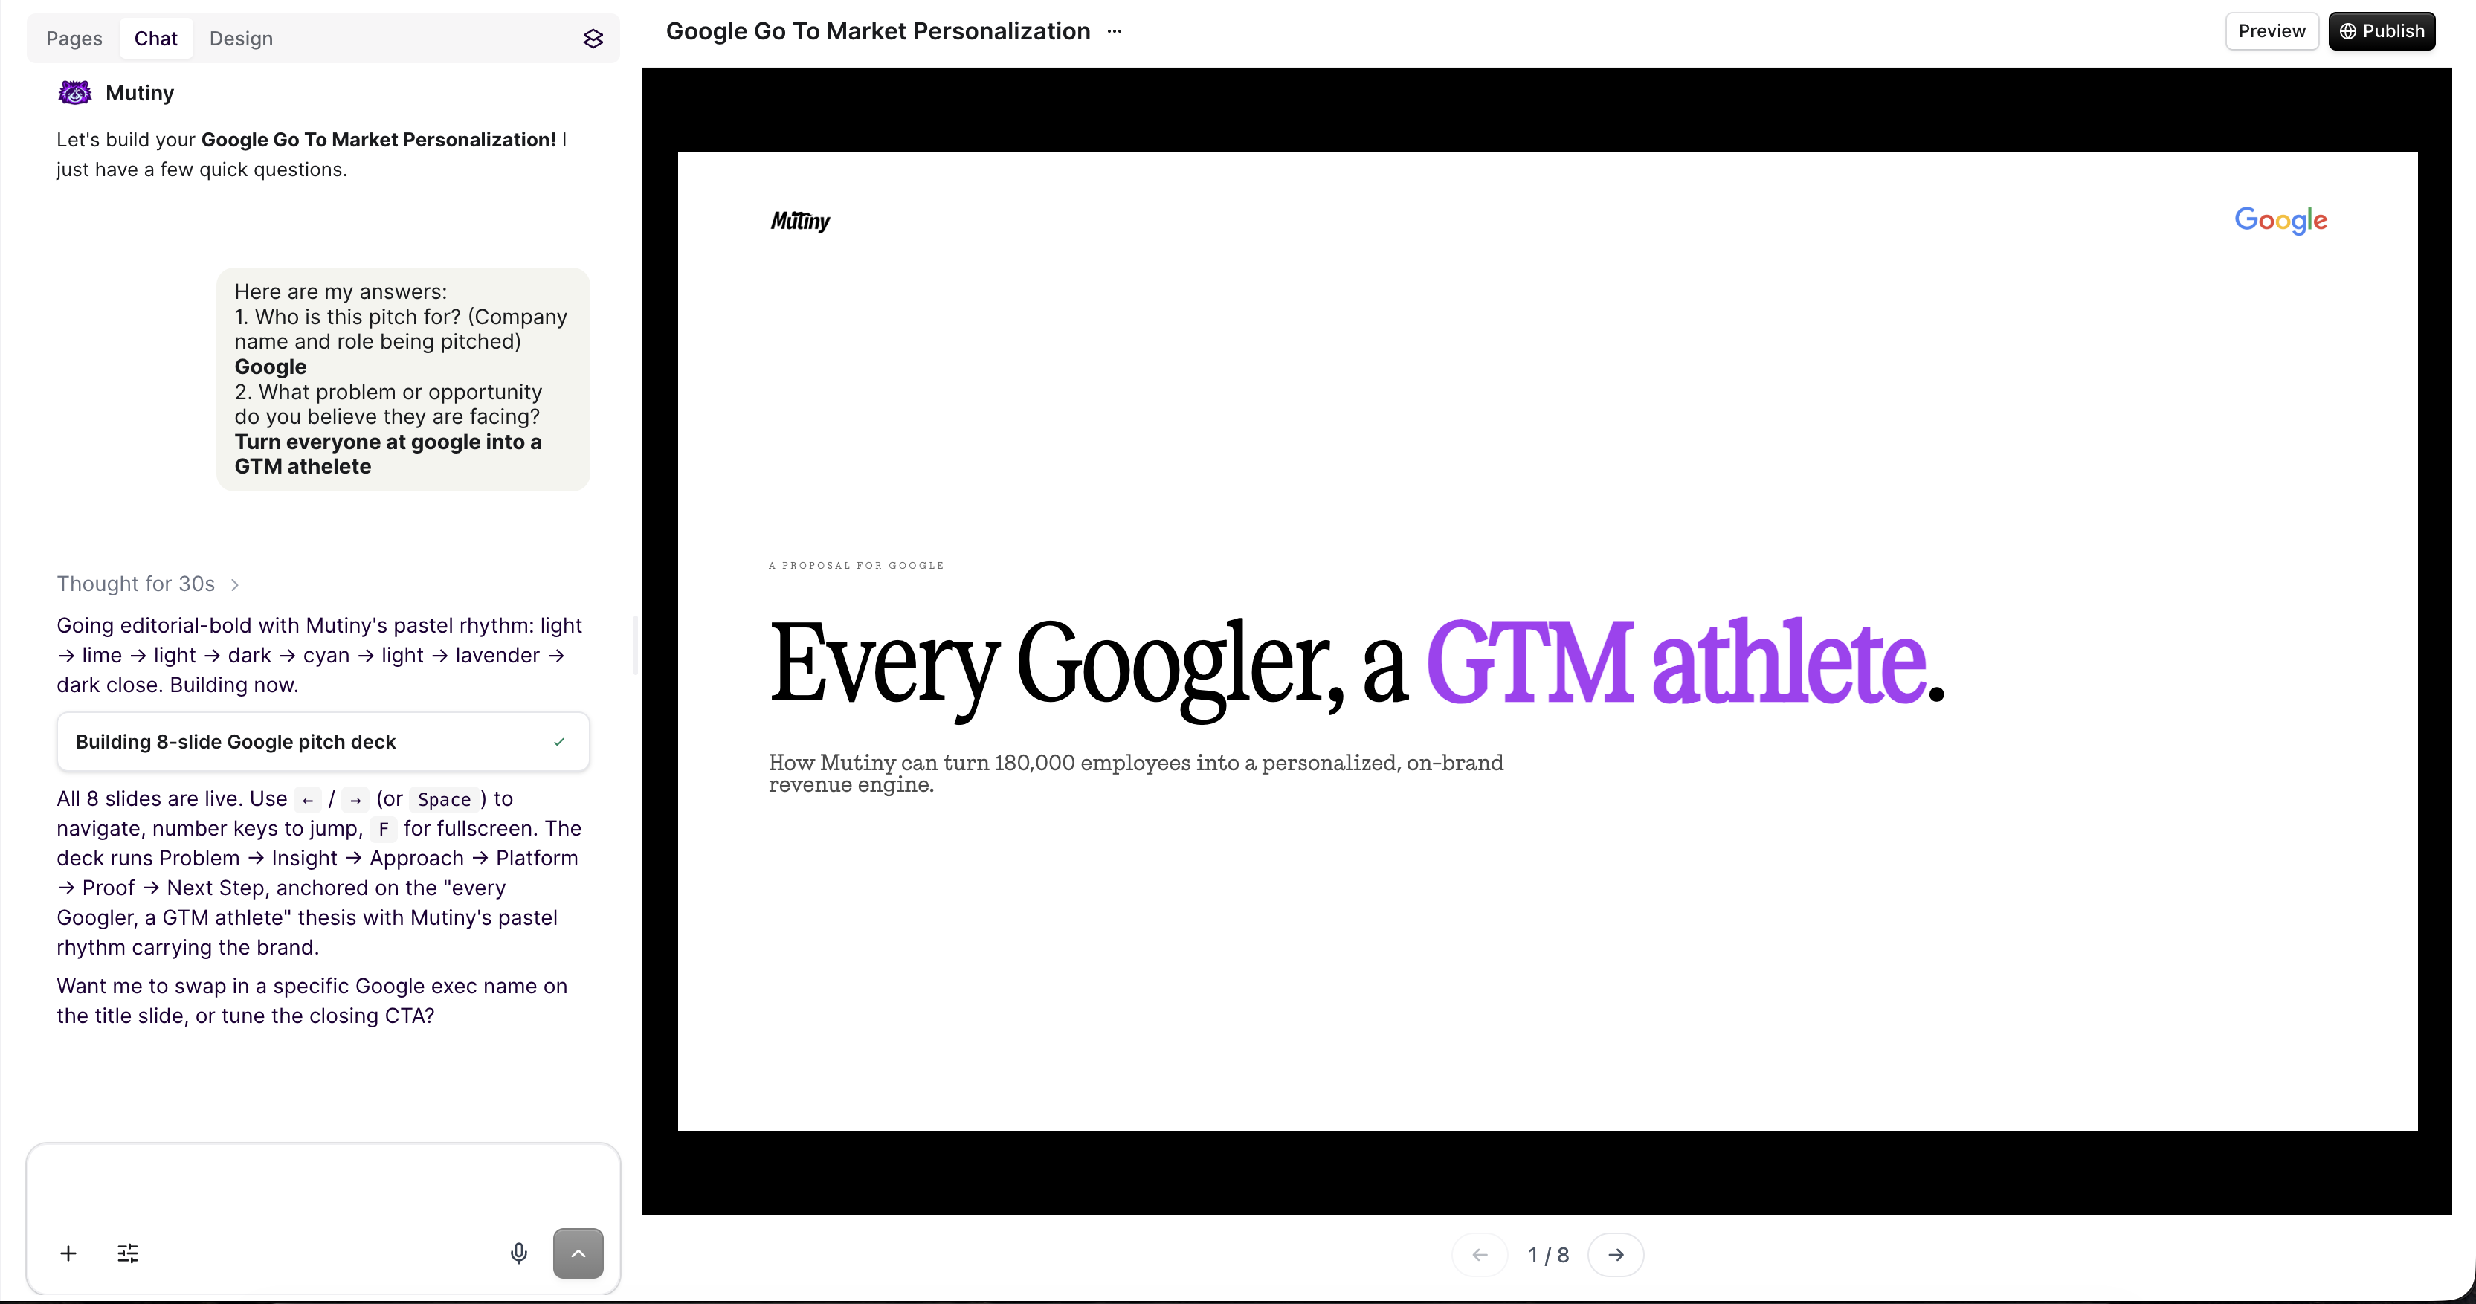The image size is (2476, 1304).
Task: Click the green checkmark on the build card
Action: 559,742
